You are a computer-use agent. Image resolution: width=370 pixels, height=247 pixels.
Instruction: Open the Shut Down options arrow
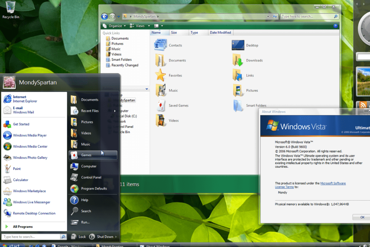(116, 237)
